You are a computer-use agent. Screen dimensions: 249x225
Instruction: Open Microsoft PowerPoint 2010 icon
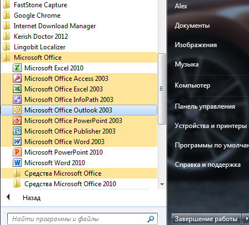[x=17, y=152]
